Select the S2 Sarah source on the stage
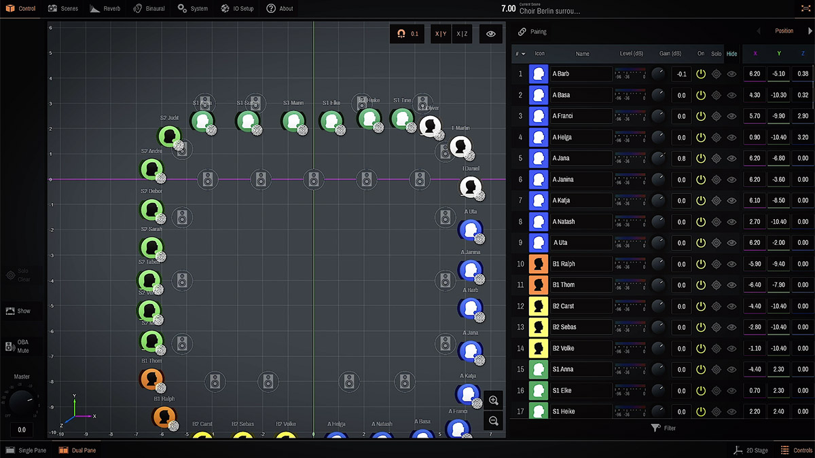Viewport: 815px width, 458px height. 151,248
